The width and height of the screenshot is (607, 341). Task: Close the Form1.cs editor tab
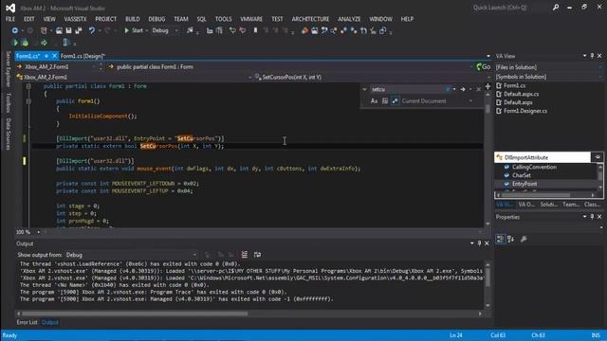tap(54, 56)
